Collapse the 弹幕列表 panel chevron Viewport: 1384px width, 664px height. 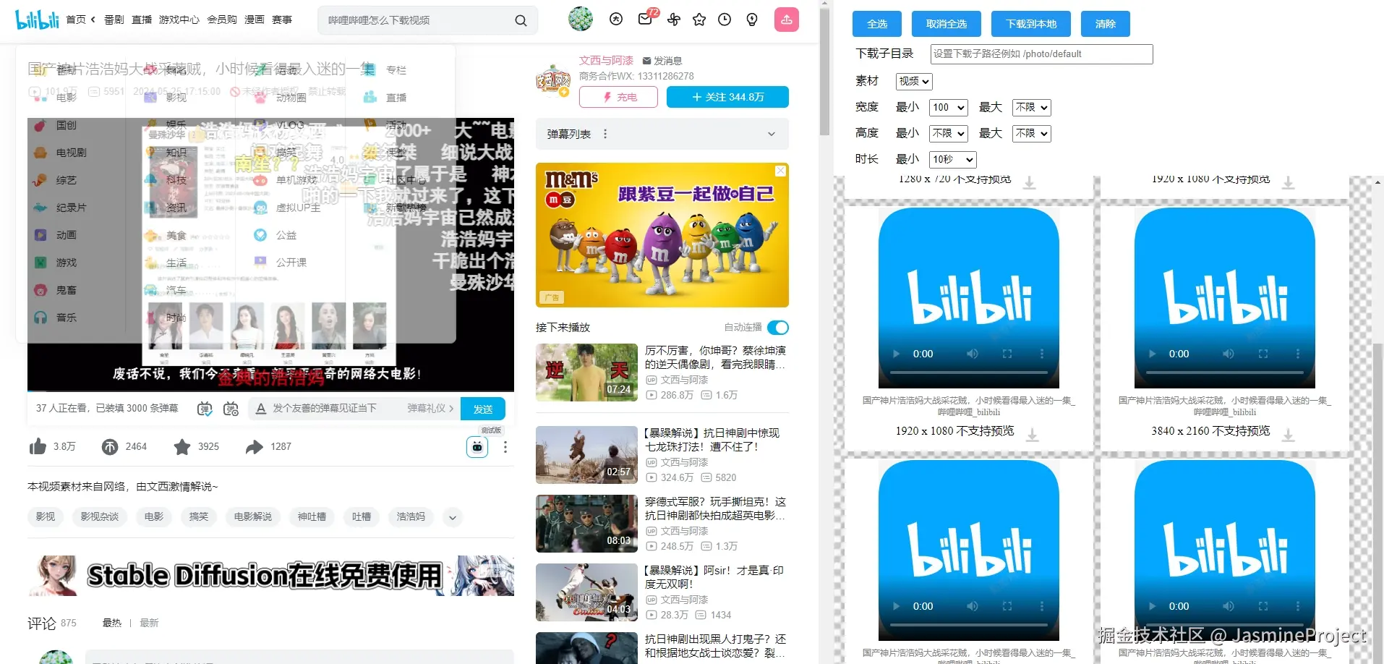point(772,134)
